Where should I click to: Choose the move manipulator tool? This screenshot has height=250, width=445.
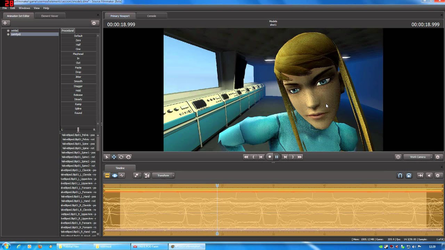click(114, 157)
